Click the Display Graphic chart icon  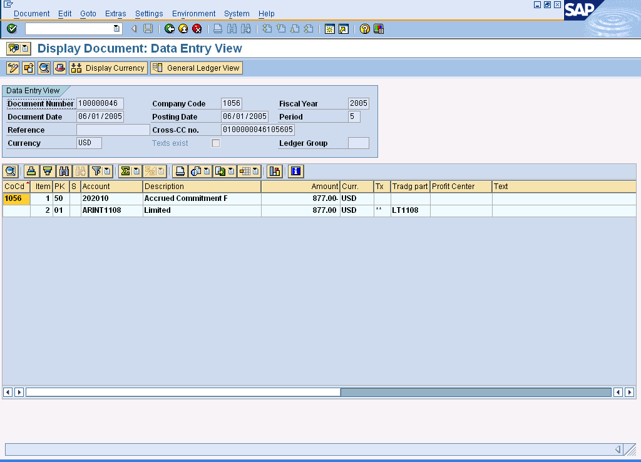(275, 172)
